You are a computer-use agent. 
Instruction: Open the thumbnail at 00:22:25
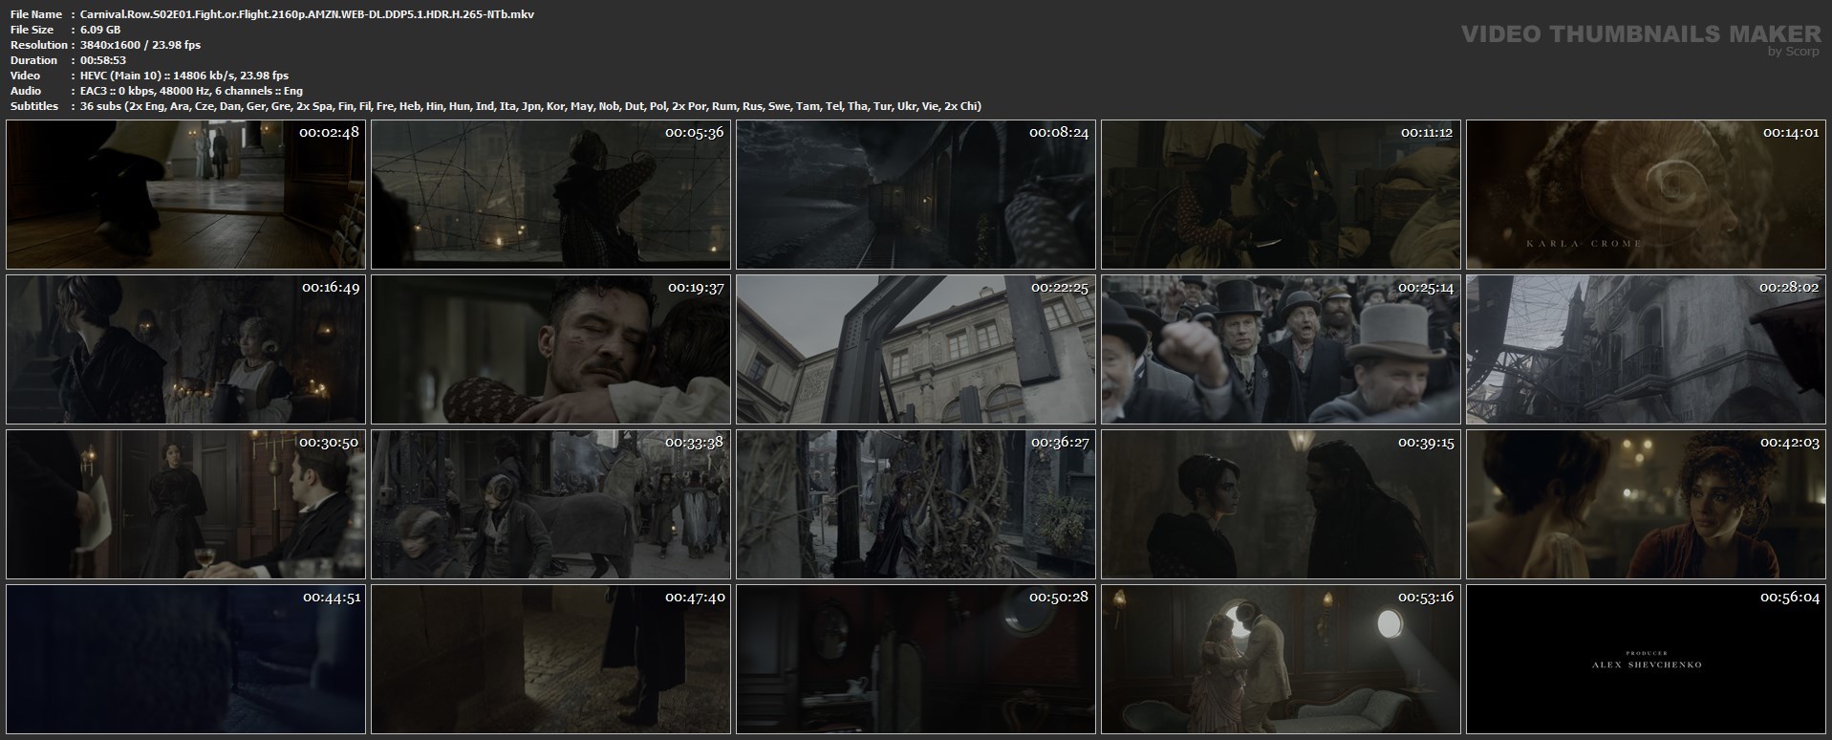click(x=916, y=349)
